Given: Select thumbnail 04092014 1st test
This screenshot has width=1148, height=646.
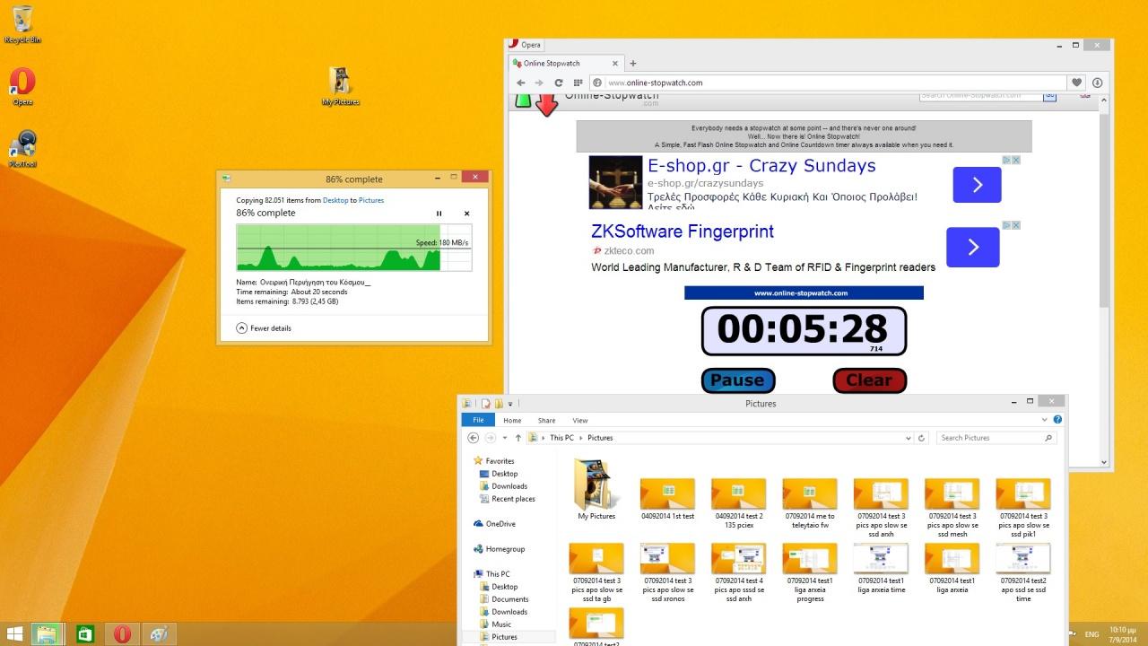Looking at the screenshot, I should [667, 499].
